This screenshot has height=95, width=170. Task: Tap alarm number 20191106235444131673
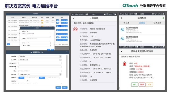144,78
